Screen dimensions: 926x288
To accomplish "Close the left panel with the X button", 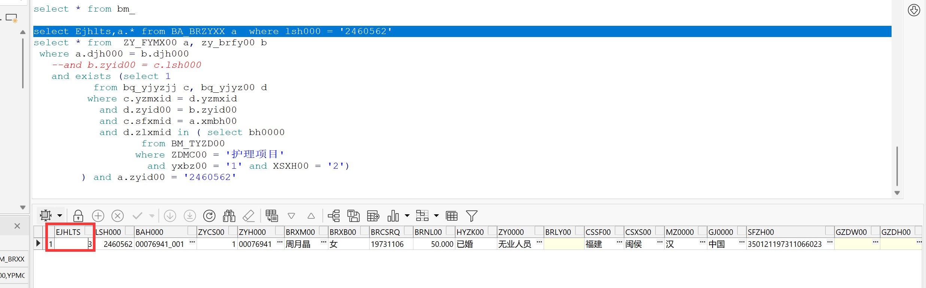I will point(17,226).
